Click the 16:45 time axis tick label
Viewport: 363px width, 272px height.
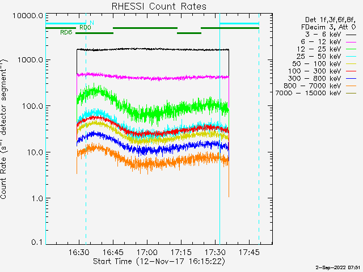(113, 252)
